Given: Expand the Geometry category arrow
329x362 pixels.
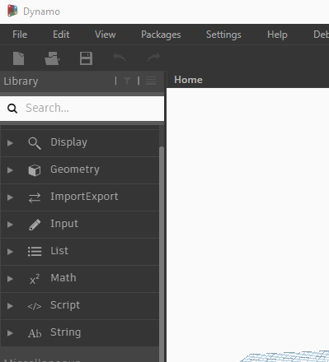Looking at the screenshot, I should click(10, 170).
